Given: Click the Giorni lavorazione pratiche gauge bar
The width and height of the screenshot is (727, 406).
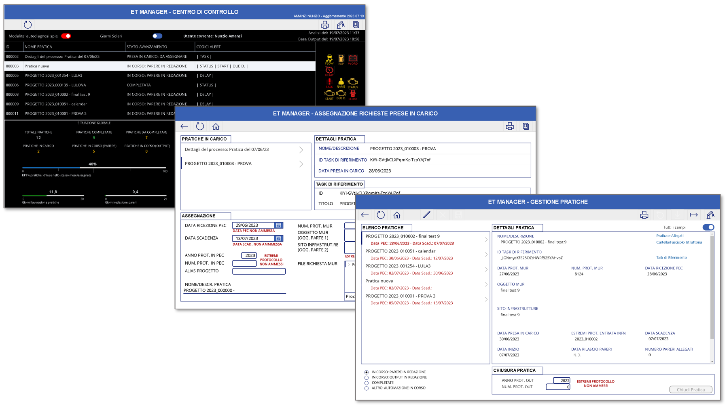Looking at the screenshot, I should tap(53, 196).
